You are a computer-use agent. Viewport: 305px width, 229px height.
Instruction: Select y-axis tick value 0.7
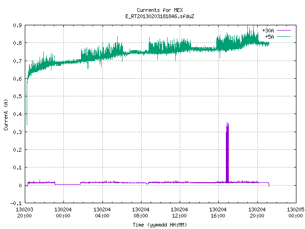click(17, 61)
